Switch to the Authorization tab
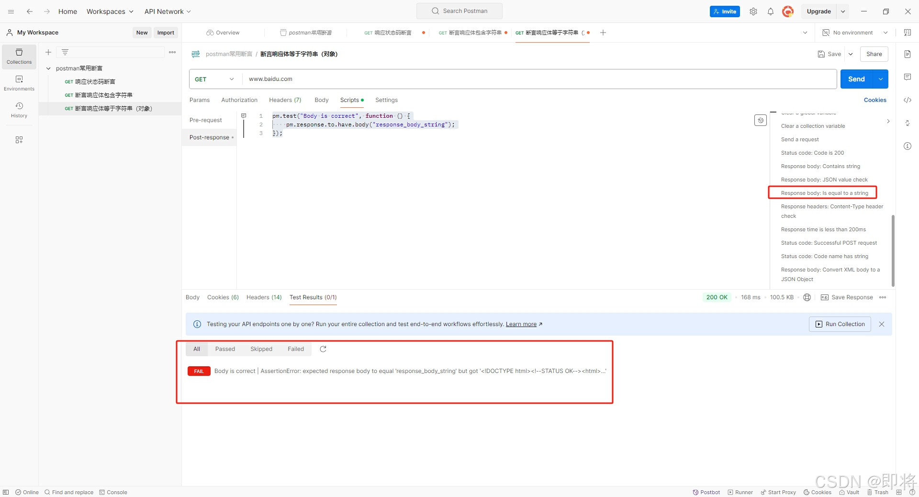This screenshot has height=497, width=919. point(239,100)
